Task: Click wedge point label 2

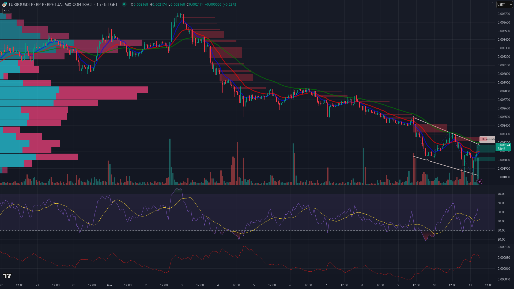Action: click(427, 160)
